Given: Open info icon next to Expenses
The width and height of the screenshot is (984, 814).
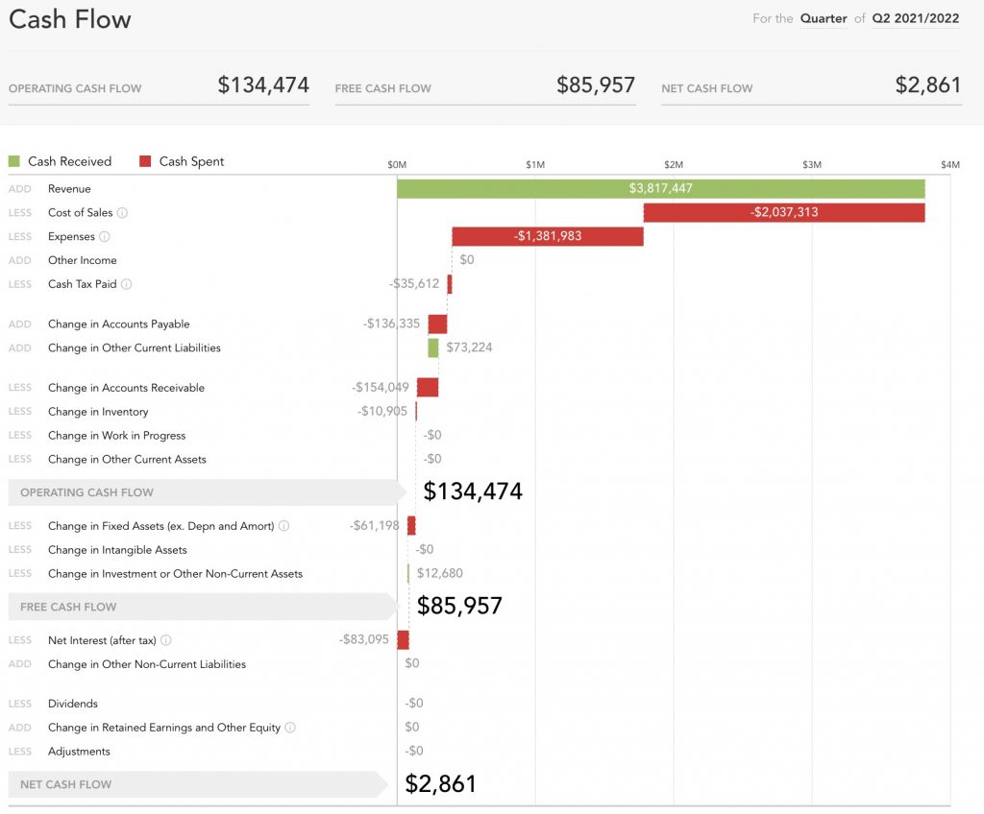Looking at the screenshot, I should point(105,236).
